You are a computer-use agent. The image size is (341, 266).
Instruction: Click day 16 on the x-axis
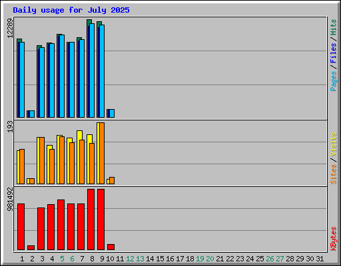coord(170,259)
